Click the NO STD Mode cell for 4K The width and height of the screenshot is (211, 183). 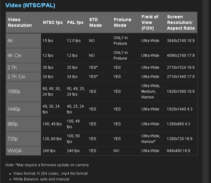[92, 41]
